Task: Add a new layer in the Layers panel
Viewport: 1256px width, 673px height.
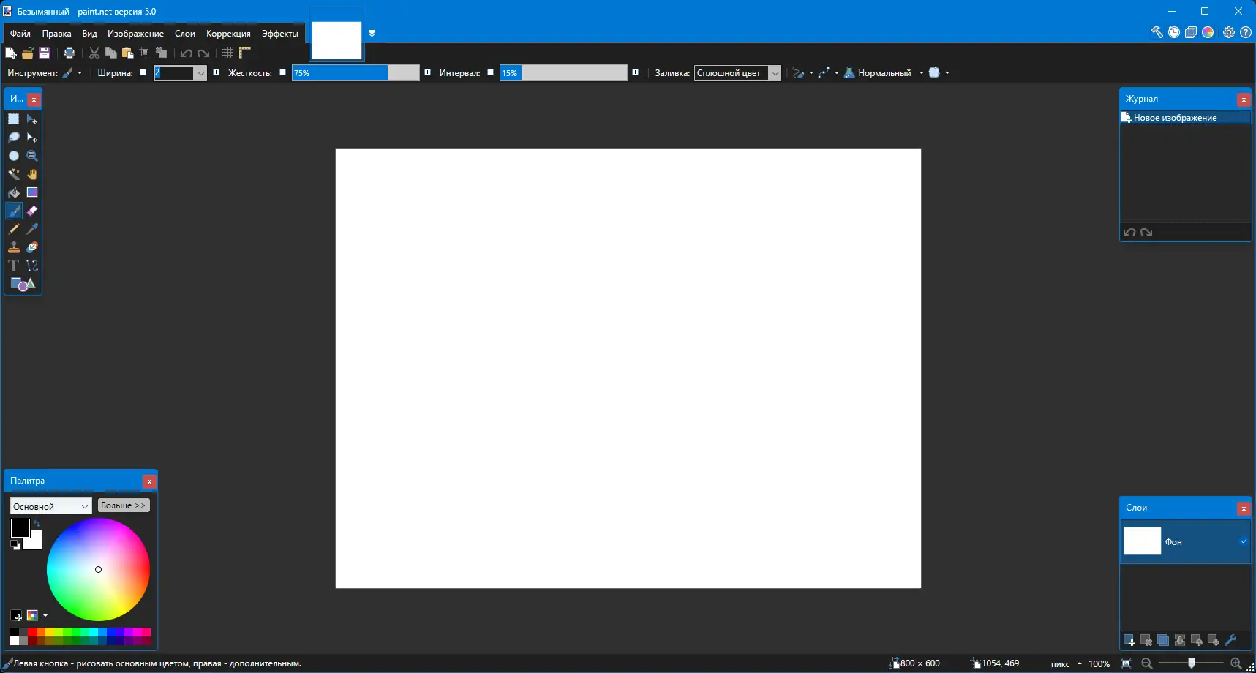Action: (1129, 640)
